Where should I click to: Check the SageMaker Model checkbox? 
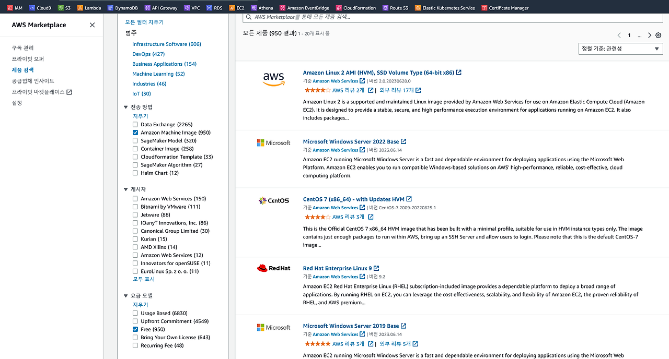click(x=135, y=141)
